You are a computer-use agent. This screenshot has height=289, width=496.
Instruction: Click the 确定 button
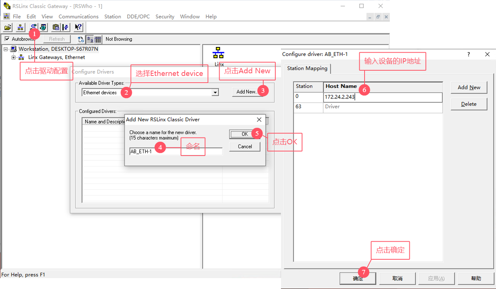coord(358,278)
